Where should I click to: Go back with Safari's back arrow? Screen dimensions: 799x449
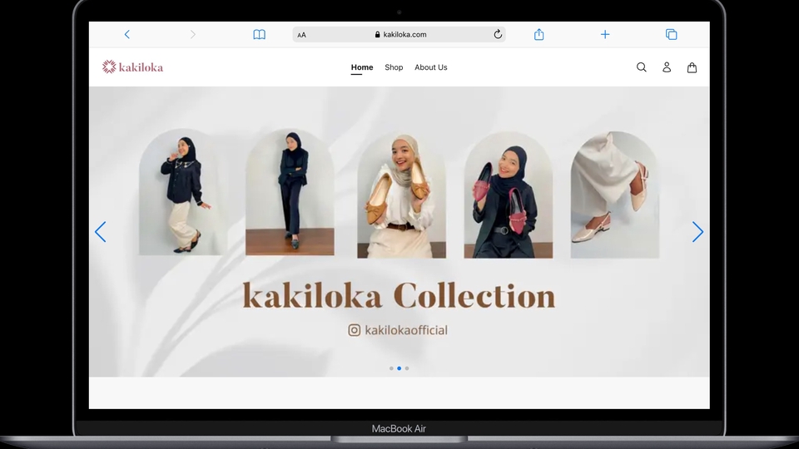point(127,34)
